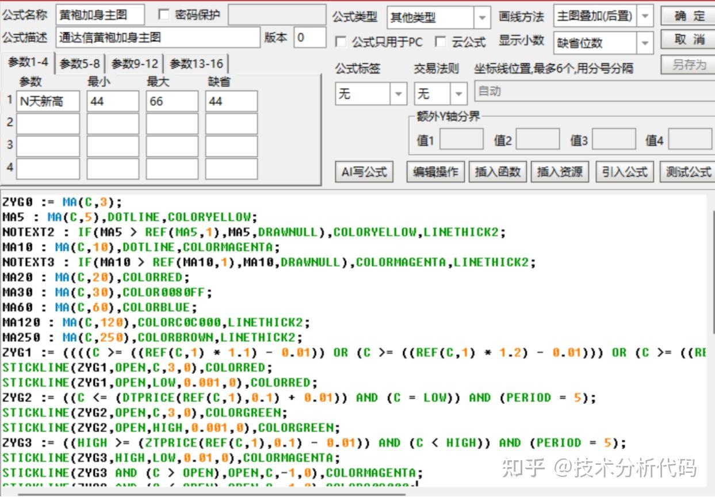Click the 值2 input field
This screenshot has height=497, width=715.
538,139
